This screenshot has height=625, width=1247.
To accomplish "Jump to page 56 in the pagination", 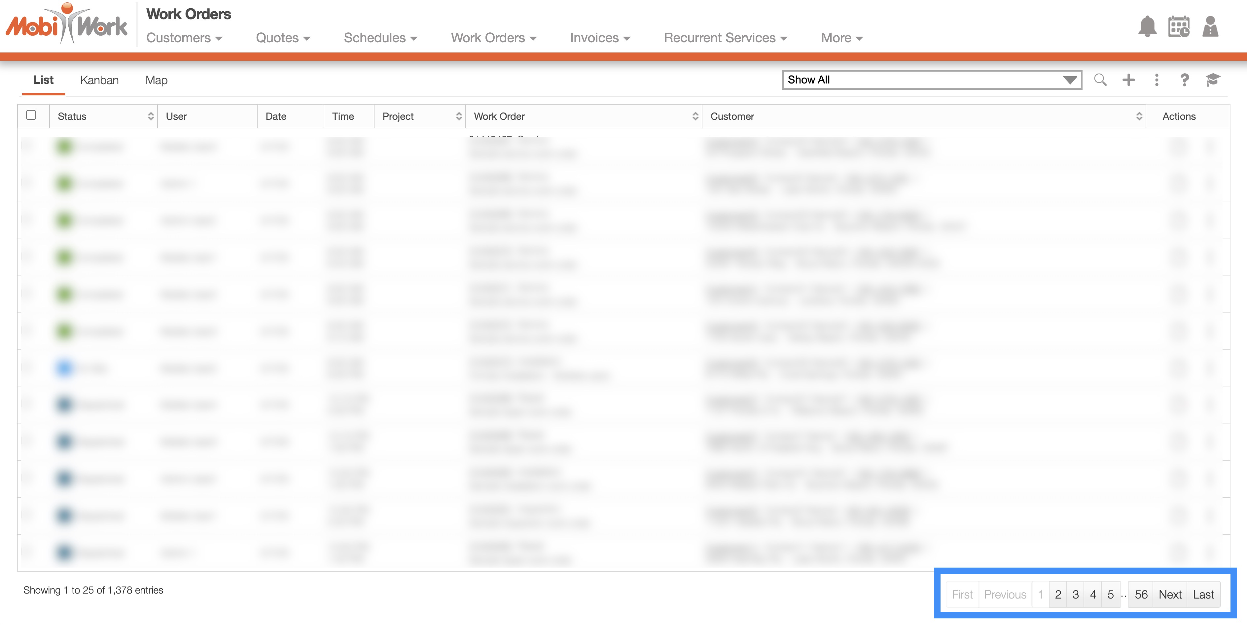I will (x=1141, y=595).
